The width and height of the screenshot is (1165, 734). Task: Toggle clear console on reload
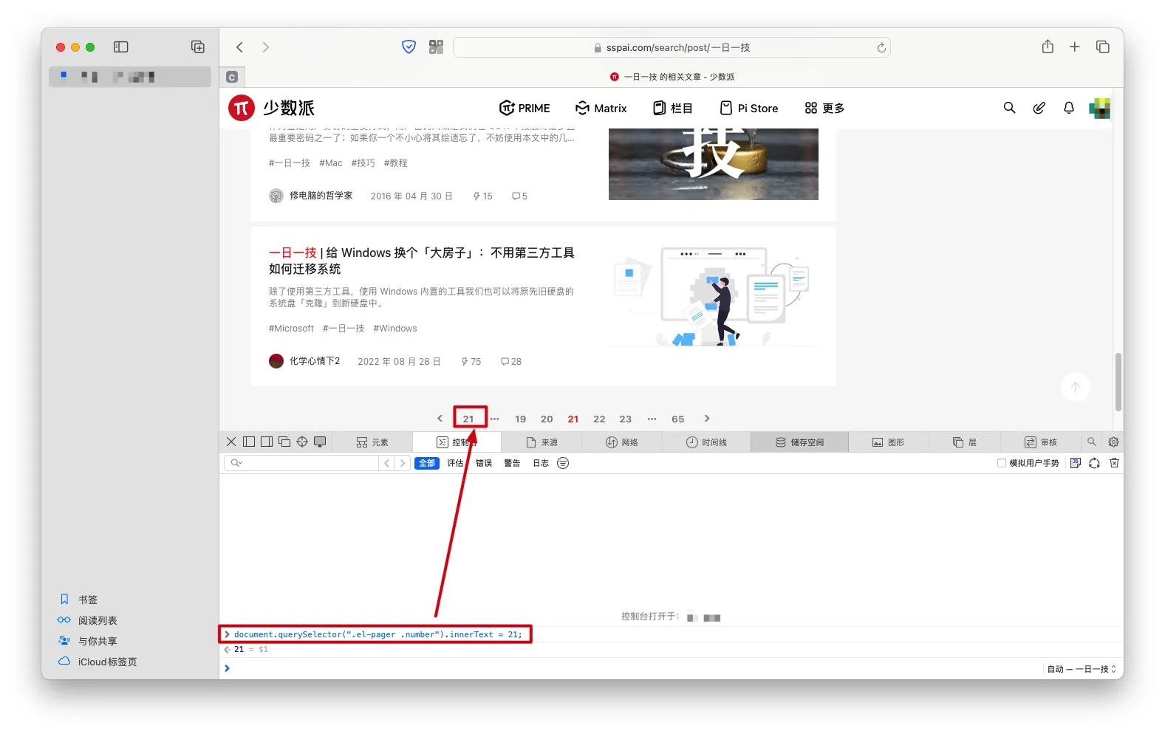pos(1094,463)
